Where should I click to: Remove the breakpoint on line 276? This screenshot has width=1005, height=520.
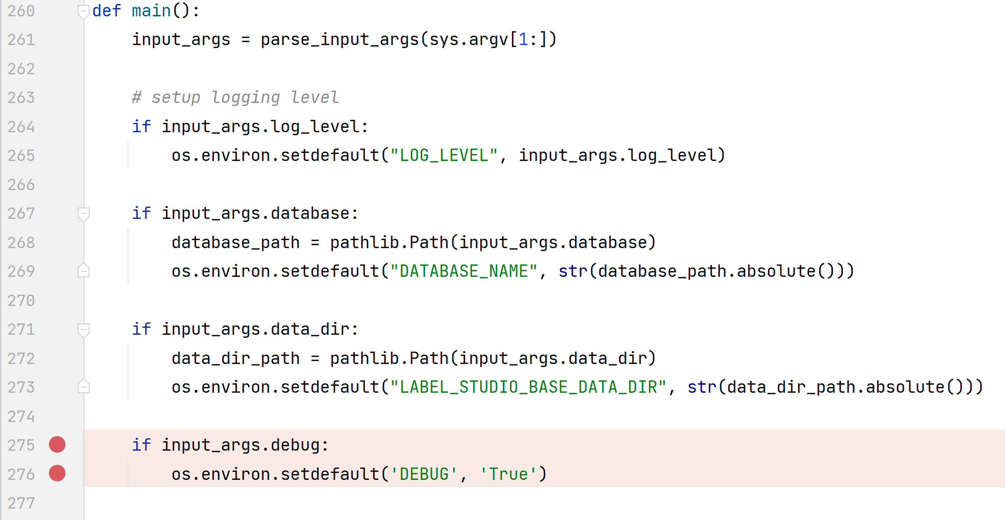[x=57, y=473]
